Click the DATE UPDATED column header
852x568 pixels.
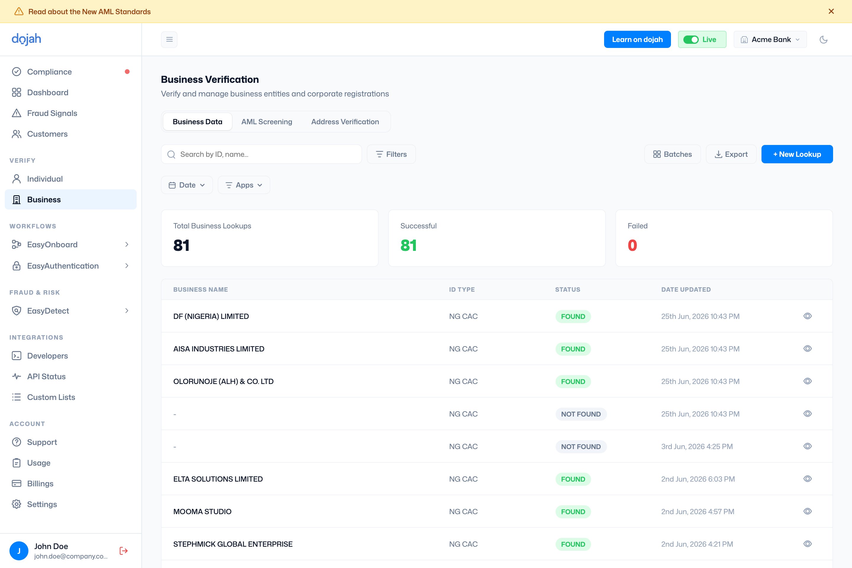coord(686,289)
